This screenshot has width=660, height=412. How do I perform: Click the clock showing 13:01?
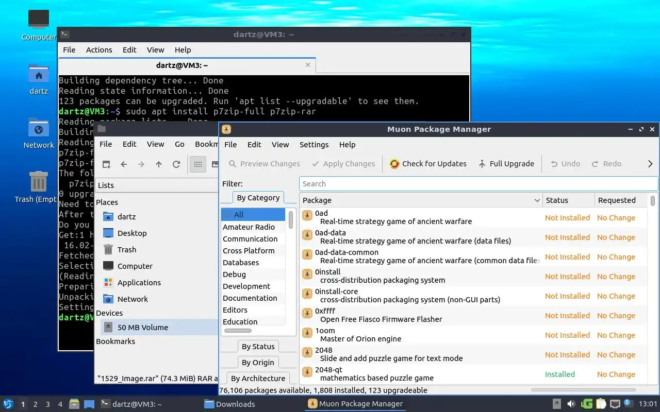click(x=648, y=404)
